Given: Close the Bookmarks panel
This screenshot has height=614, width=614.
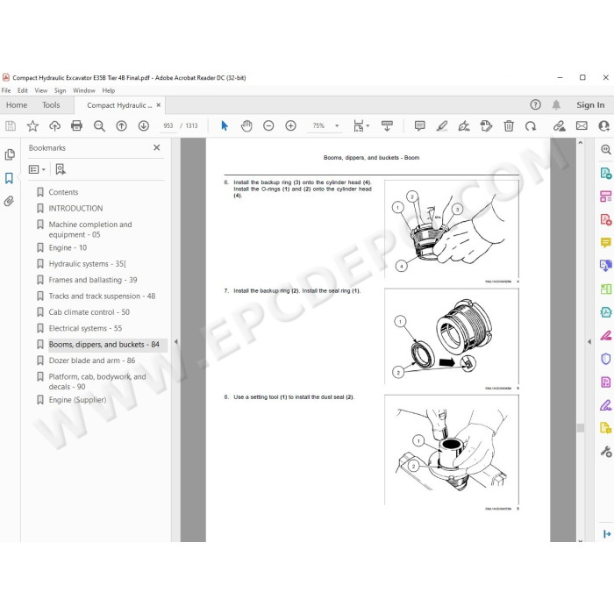Looking at the screenshot, I should [x=157, y=147].
